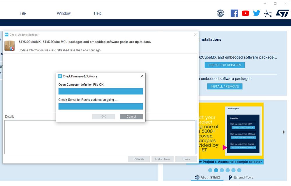Image resolution: width=291 pixels, height=186 pixels.
Task: Click the 'Details' label in Update Manager
Action: pyautogui.click(x=10, y=117)
